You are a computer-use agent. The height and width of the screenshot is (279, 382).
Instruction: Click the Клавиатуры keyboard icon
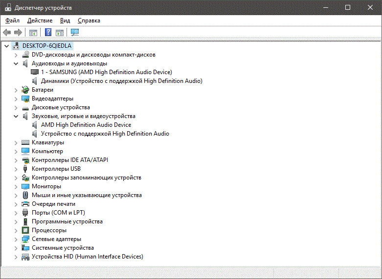click(25, 142)
